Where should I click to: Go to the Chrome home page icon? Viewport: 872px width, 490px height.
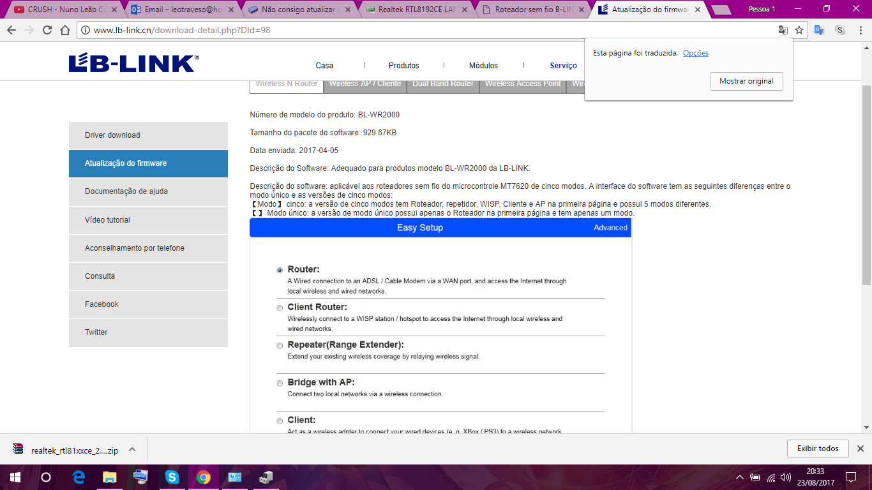pos(65,30)
